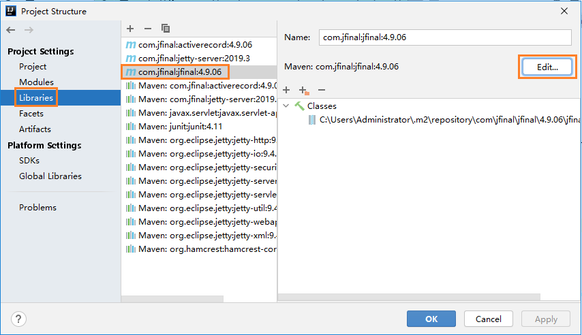Screen dimensions: 582x335
Task: Click the jar file icon under Classes
Action: pos(312,120)
